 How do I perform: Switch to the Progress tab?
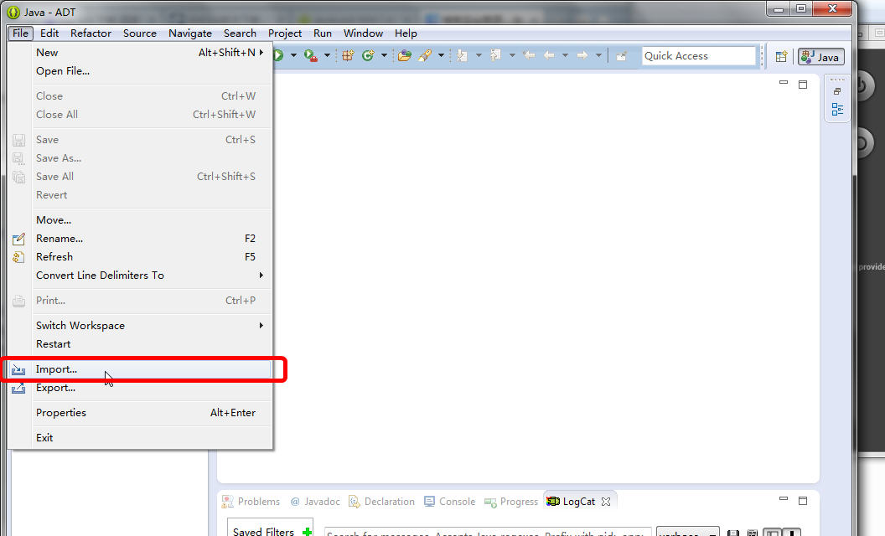coord(511,502)
